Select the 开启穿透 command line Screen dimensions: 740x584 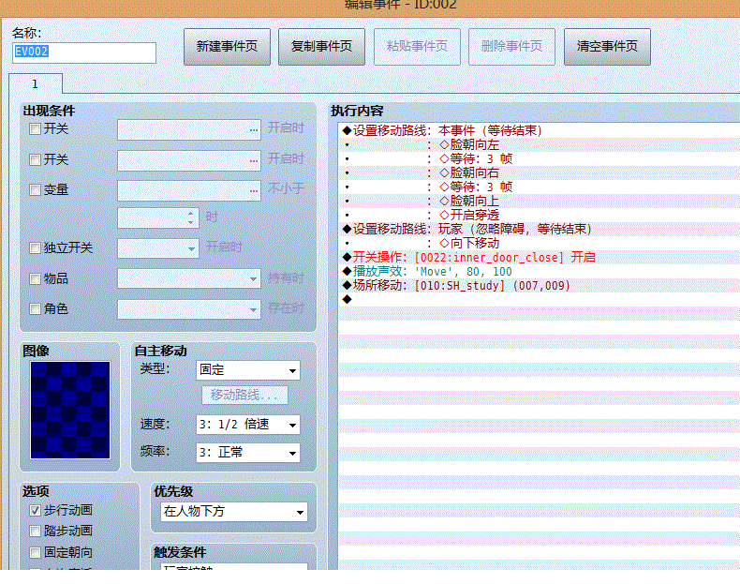click(x=539, y=215)
